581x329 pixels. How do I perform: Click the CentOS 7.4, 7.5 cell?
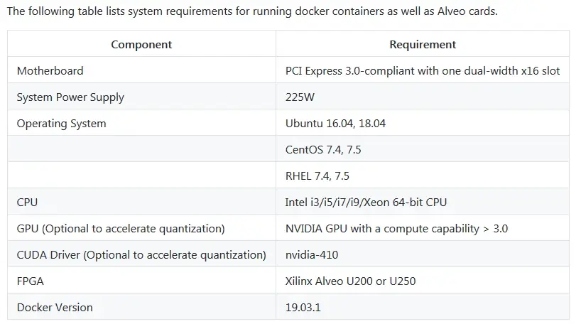click(323, 149)
